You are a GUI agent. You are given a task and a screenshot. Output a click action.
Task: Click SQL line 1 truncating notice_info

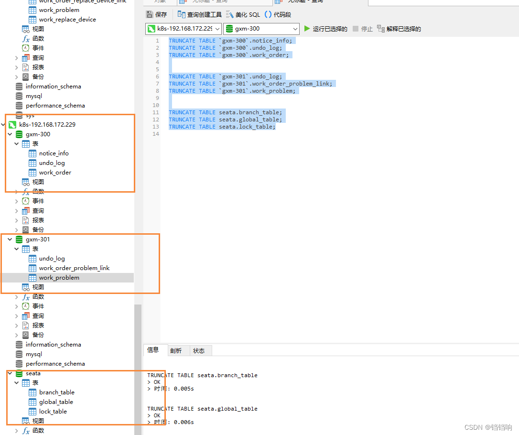[230, 41]
